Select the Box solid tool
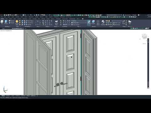Image resolution: width=151 pixels, height=113 pixels. (x=2, y=22)
